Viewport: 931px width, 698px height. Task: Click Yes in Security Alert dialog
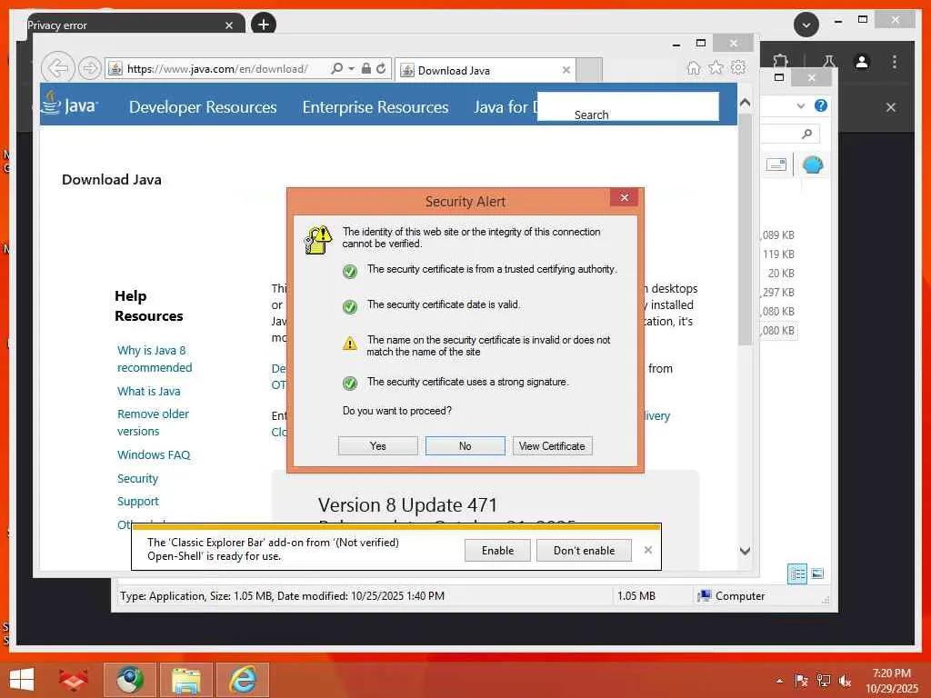[x=377, y=445]
